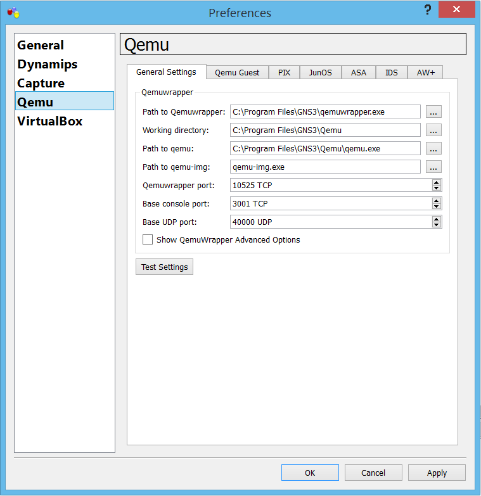Click the Cancel button

coord(373,473)
